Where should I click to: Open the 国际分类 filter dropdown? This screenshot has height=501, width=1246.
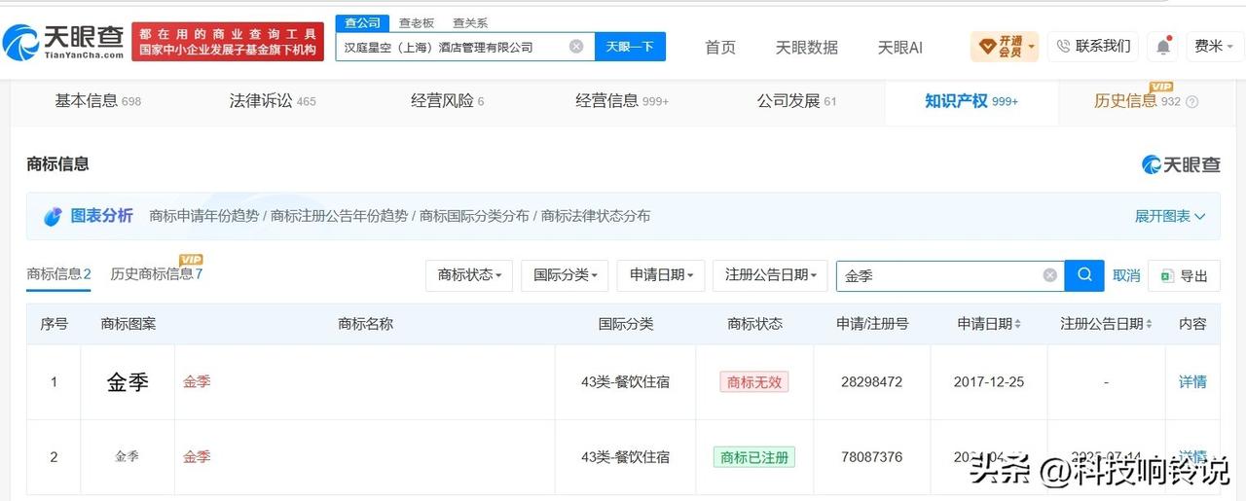[565, 275]
